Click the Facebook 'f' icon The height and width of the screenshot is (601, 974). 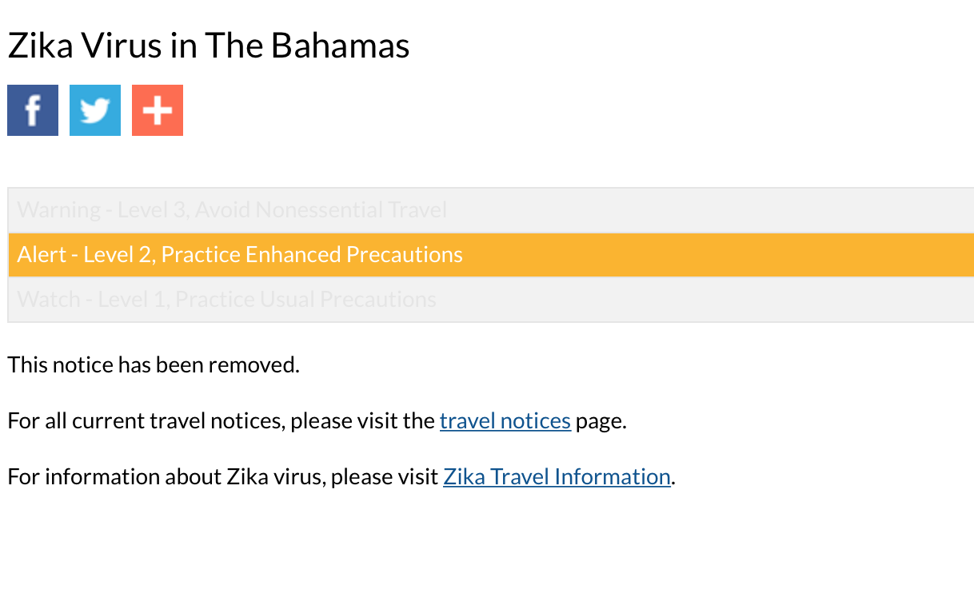pyautogui.click(x=32, y=109)
